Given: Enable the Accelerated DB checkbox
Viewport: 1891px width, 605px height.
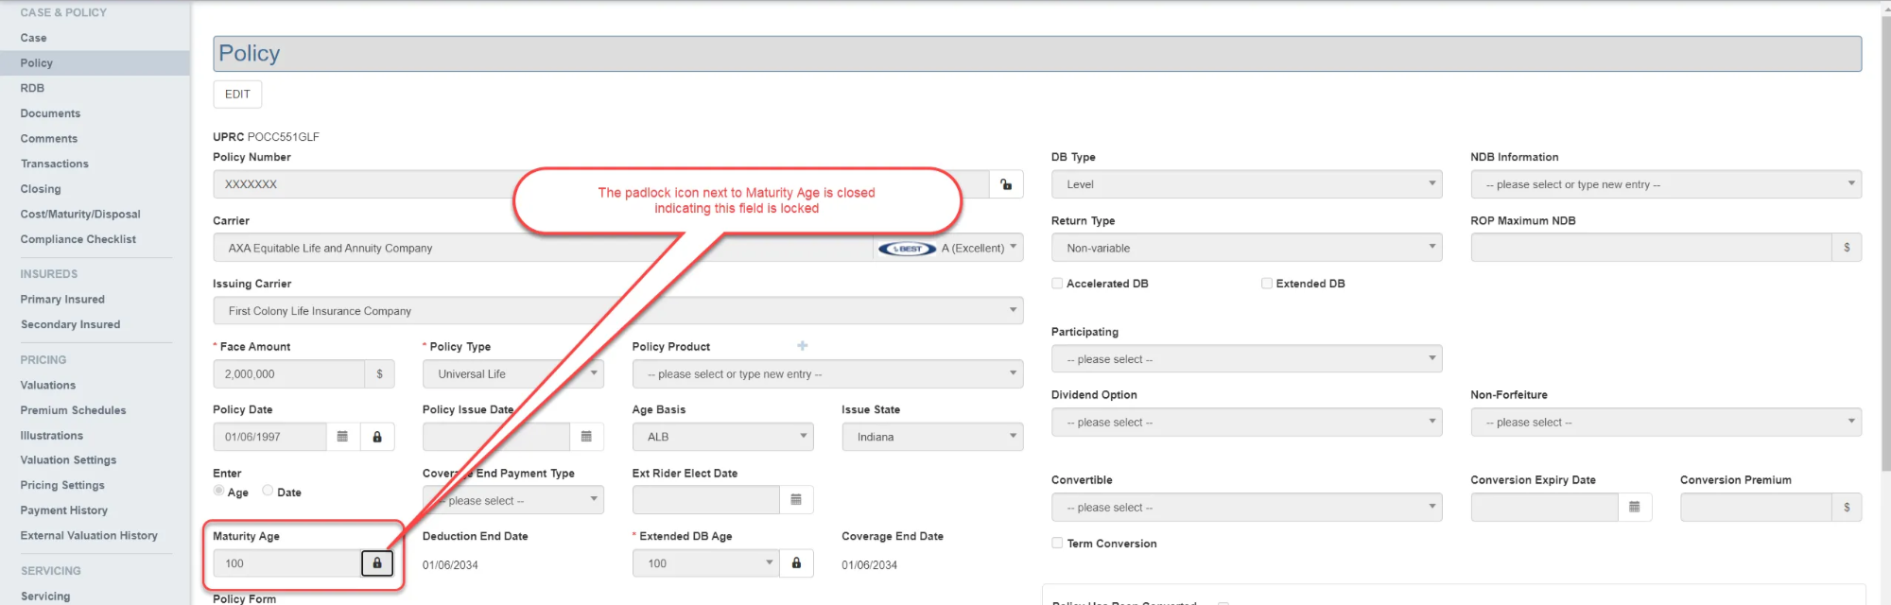Looking at the screenshot, I should (1057, 284).
